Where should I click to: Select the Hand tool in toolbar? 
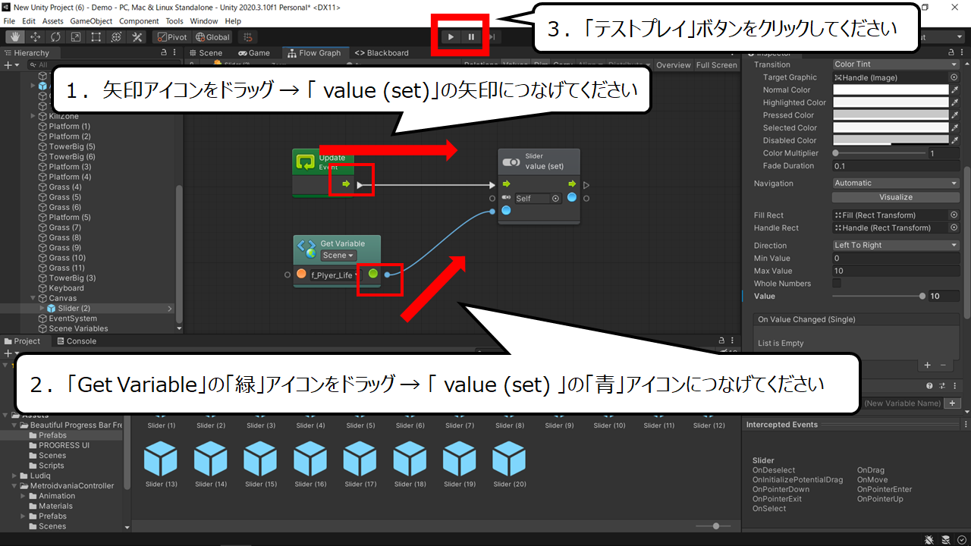coord(14,36)
